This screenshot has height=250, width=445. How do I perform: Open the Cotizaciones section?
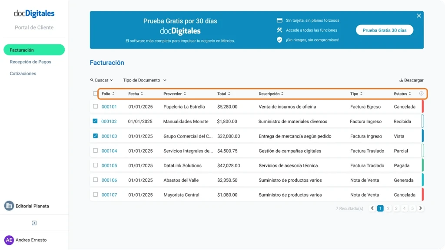point(23,73)
